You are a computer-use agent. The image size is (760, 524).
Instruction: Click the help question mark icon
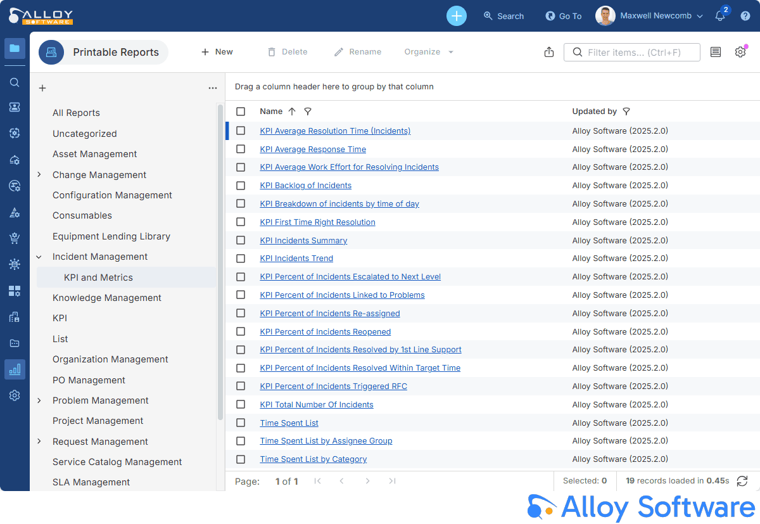point(745,16)
